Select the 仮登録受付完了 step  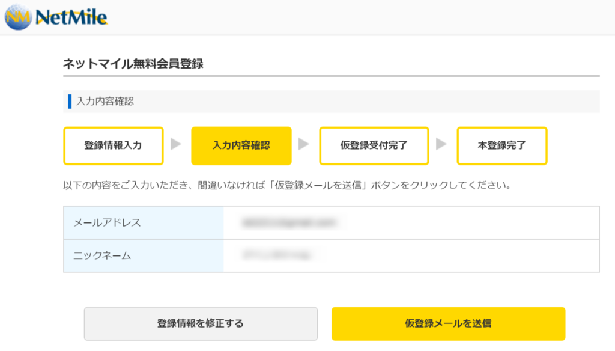pos(374,145)
